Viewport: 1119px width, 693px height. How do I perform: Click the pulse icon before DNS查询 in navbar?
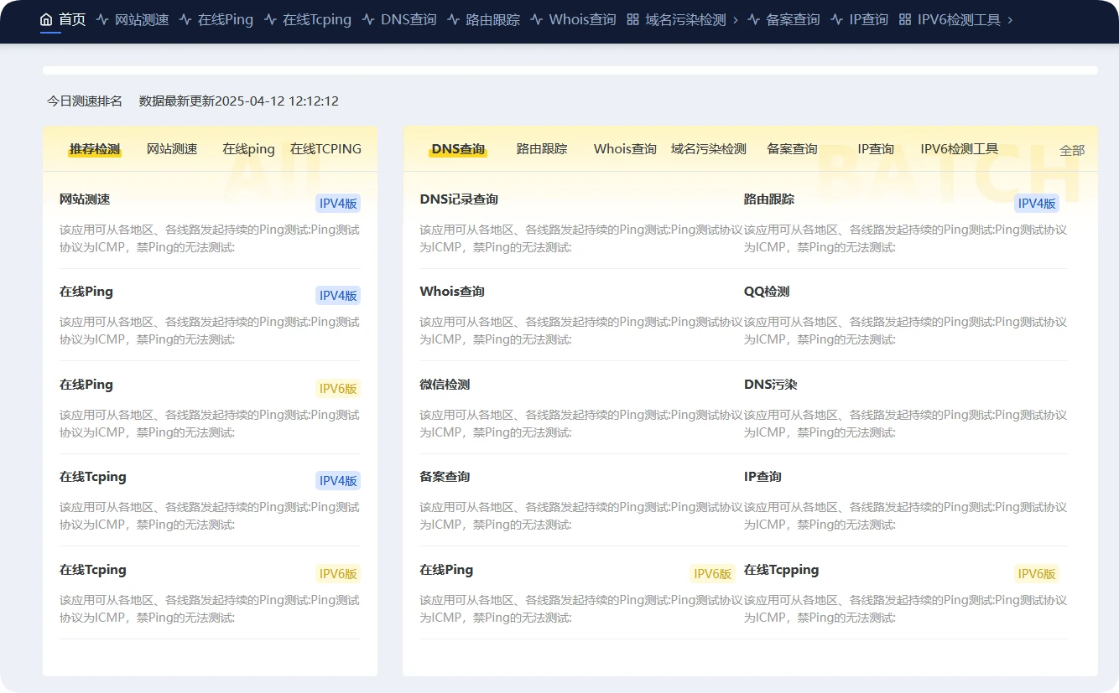pyautogui.click(x=368, y=19)
